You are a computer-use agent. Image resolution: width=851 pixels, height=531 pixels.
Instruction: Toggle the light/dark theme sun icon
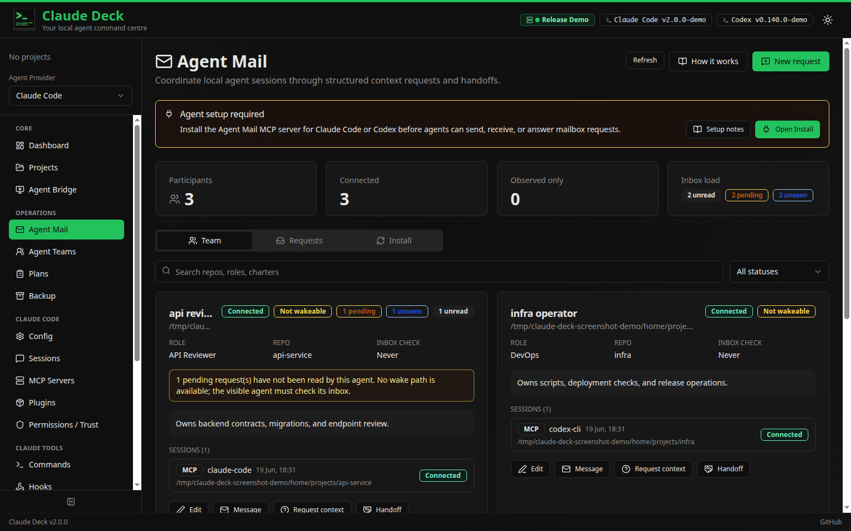[828, 20]
